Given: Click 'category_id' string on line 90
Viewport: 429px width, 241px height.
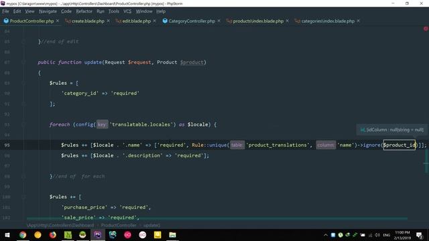Looking at the screenshot, I should pos(80,94).
